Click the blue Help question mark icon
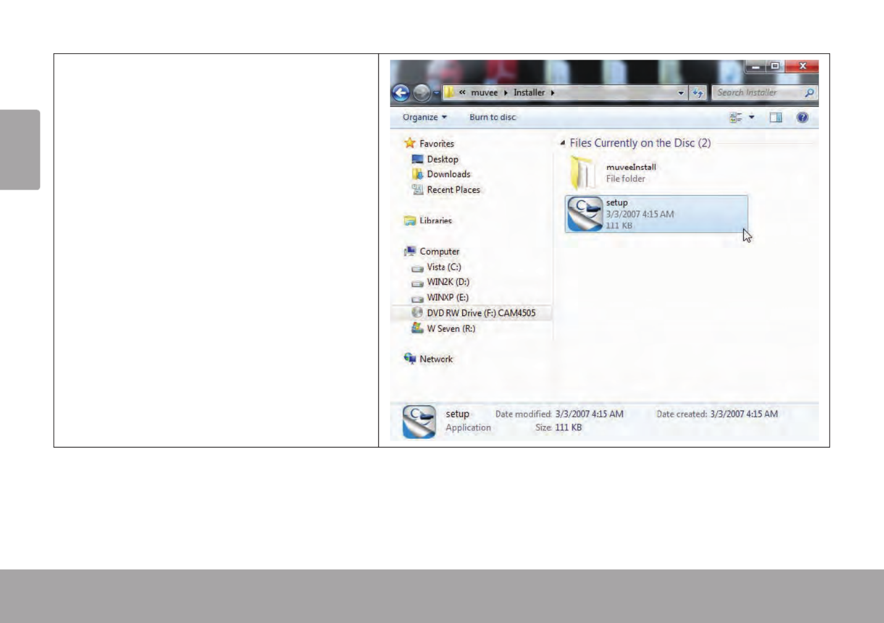The image size is (884, 623). (802, 118)
